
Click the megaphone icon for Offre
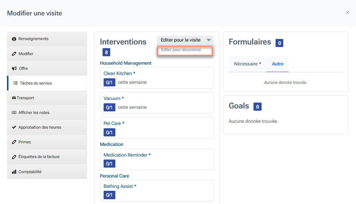pos(14,68)
